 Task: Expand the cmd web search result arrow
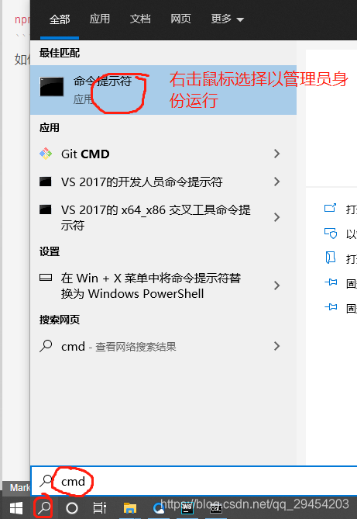click(276, 346)
